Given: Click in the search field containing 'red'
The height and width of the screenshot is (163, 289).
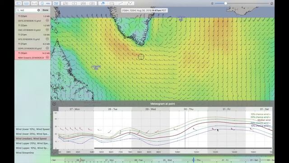Looking at the screenshot, I should tap(28, 10).
